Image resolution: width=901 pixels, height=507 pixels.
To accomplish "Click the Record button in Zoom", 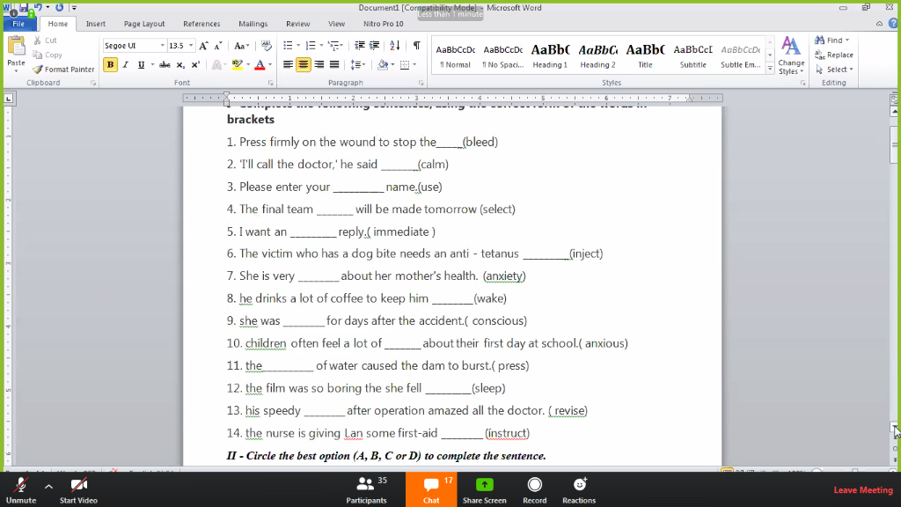I will (534, 490).
